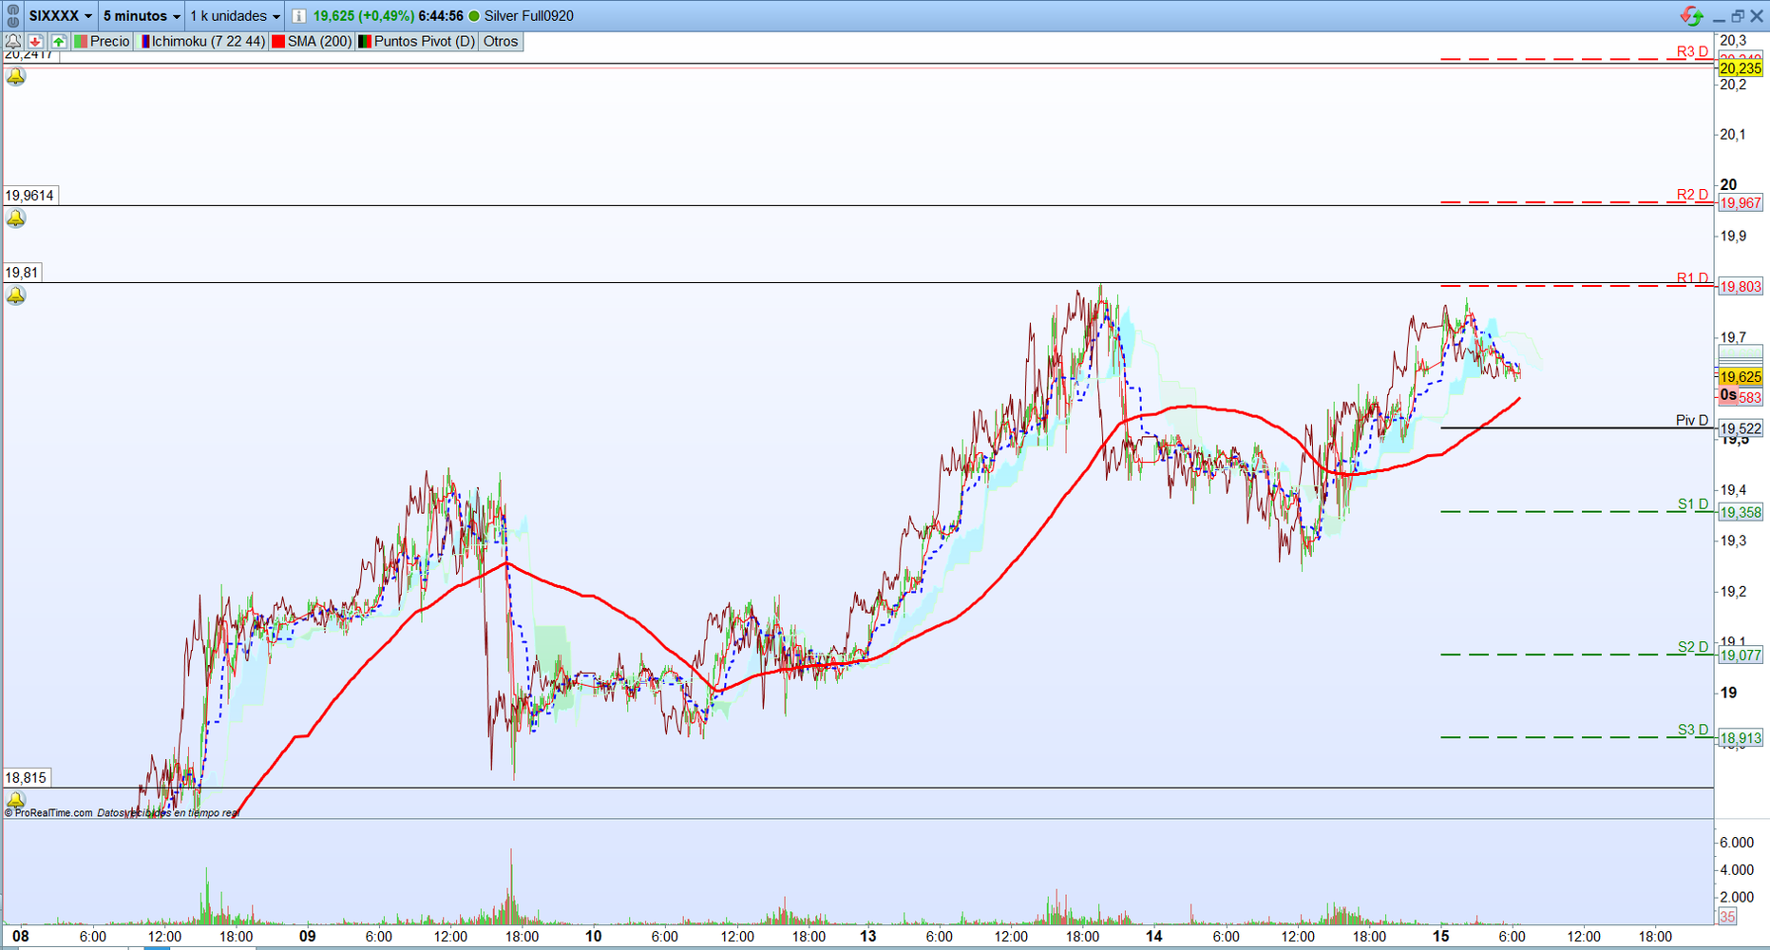The width and height of the screenshot is (1770, 950).
Task: Click the current price 19,625 tag
Action: pyautogui.click(x=1741, y=377)
